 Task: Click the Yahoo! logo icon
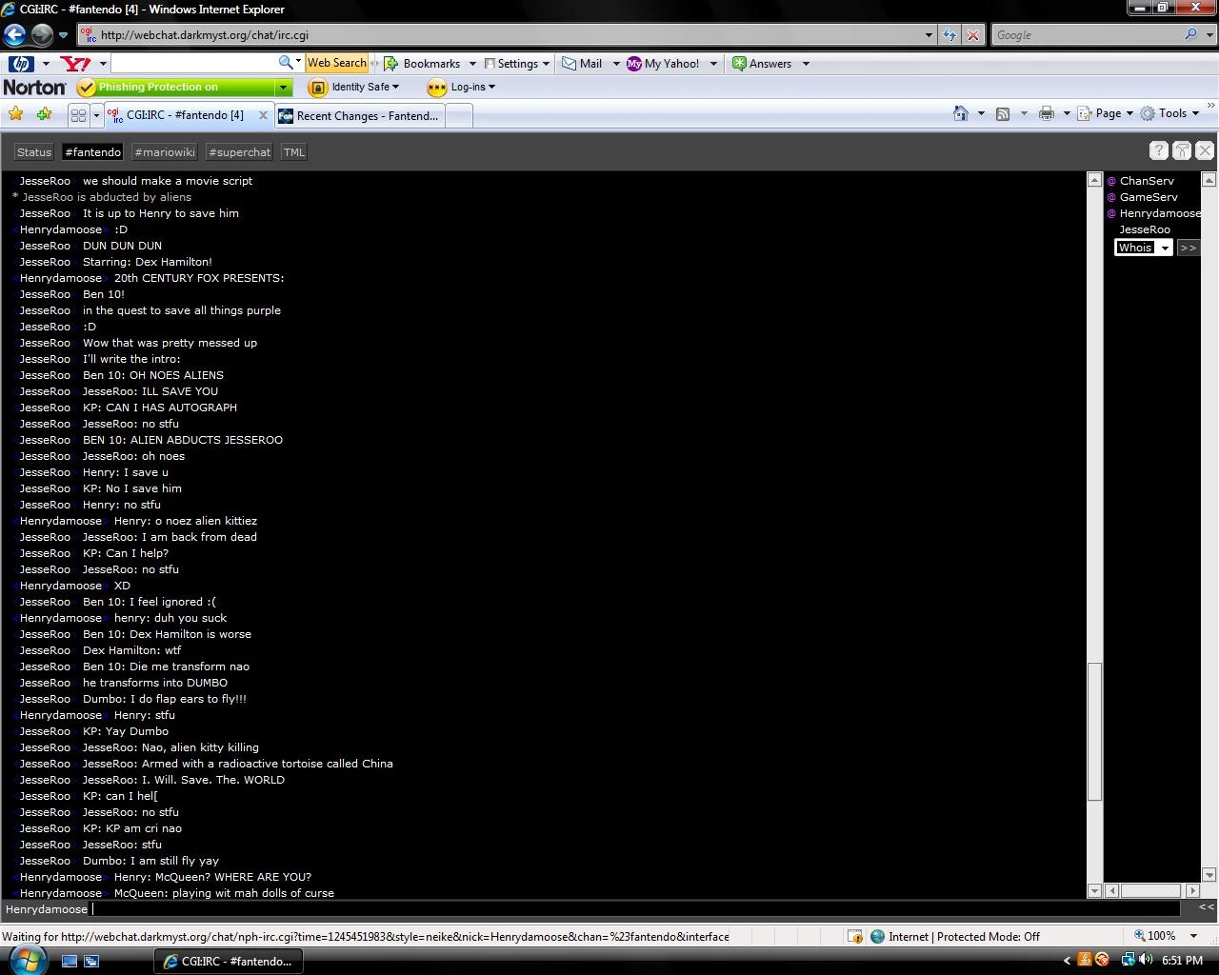click(75, 64)
